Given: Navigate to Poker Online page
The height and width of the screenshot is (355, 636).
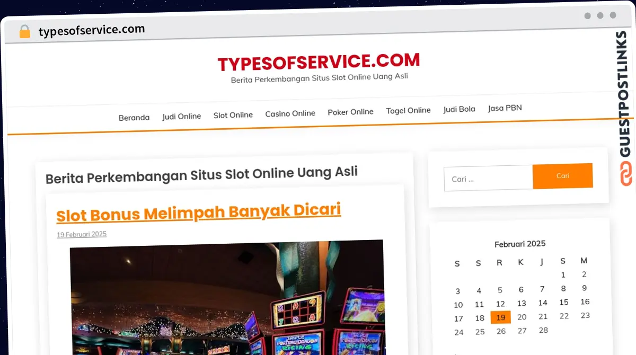Looking at the screenshot, I should click(x=350, y=112).
